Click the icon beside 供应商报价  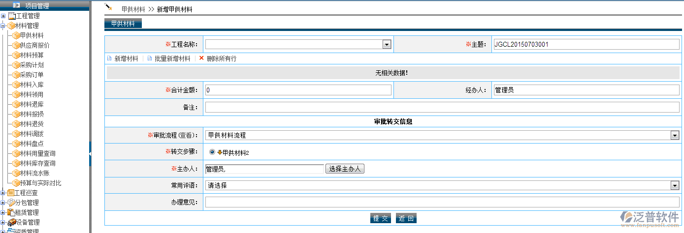pyautogui.click(x=16, y=45)
